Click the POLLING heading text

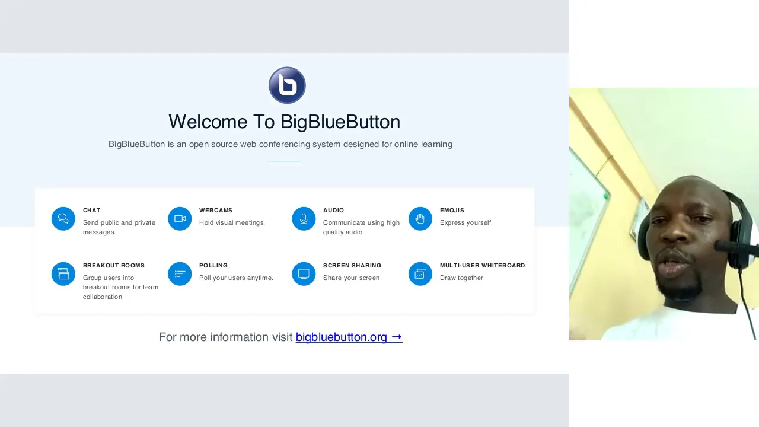tap(213, 266)
